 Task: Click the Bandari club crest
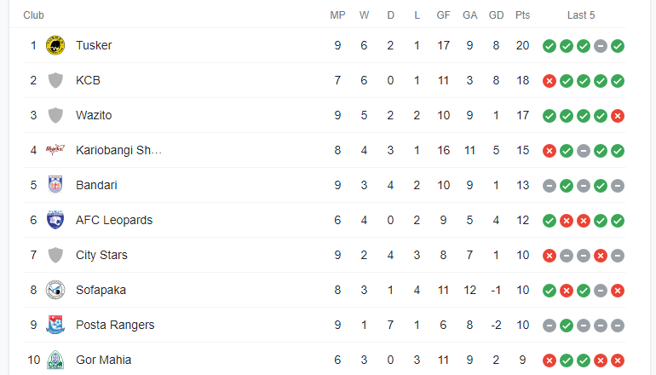tap(55, 185)
